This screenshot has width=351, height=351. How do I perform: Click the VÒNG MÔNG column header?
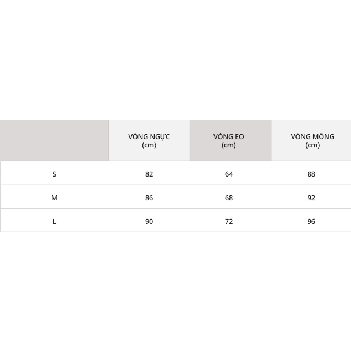[312, 136]
